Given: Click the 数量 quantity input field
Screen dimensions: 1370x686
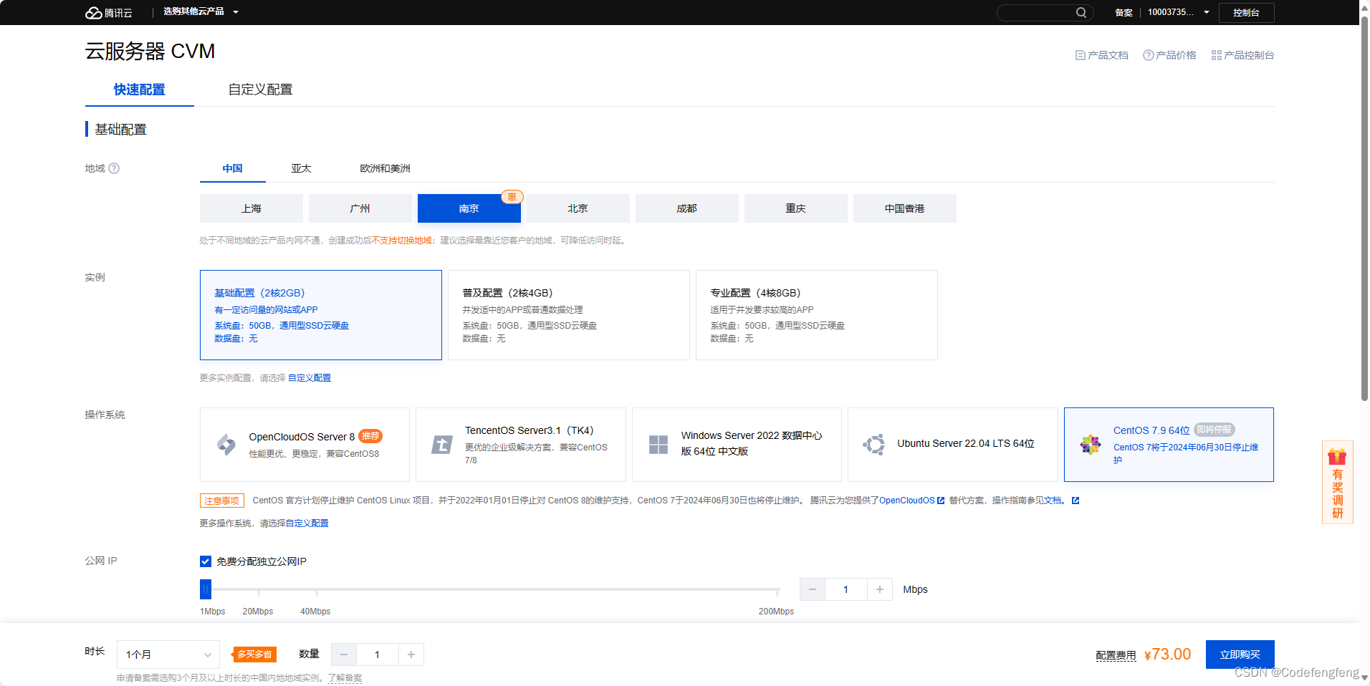Looking at the screenshot, I should pos(378,654).
